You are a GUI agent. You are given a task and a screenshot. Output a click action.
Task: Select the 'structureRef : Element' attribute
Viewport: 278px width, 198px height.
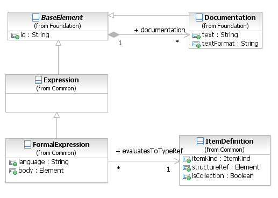click(x=225, y=167)
